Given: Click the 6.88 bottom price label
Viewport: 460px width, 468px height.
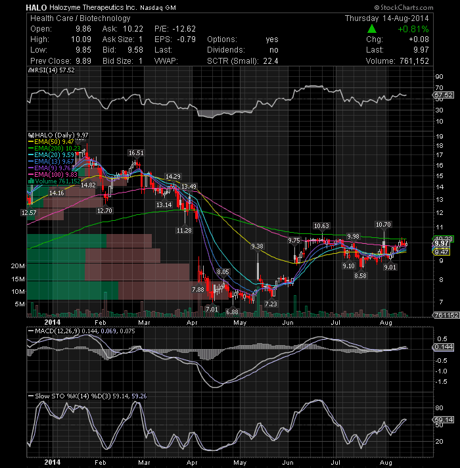Looking at the screenshot, I should point(232,312).
